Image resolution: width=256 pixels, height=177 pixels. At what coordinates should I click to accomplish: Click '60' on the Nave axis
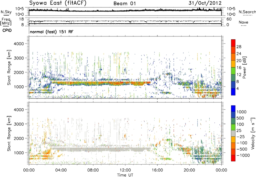click(229, 19)
